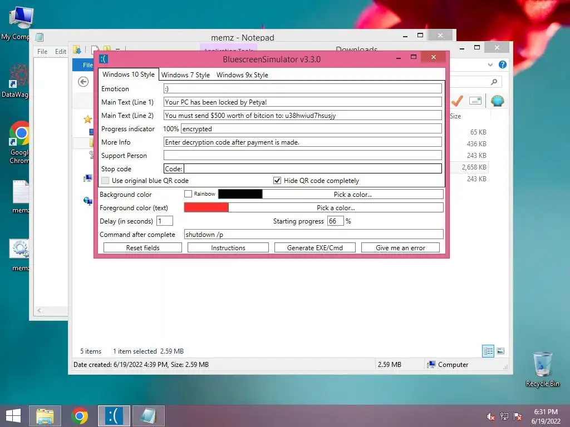Click Generate EXE/Cmd button
The image size is (570, 427).
[315, 247]
